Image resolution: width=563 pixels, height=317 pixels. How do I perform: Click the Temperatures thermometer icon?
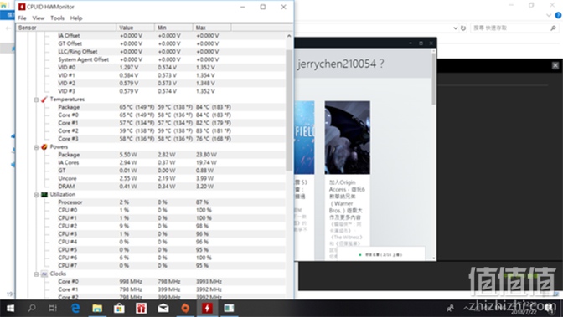pos(44,100)
